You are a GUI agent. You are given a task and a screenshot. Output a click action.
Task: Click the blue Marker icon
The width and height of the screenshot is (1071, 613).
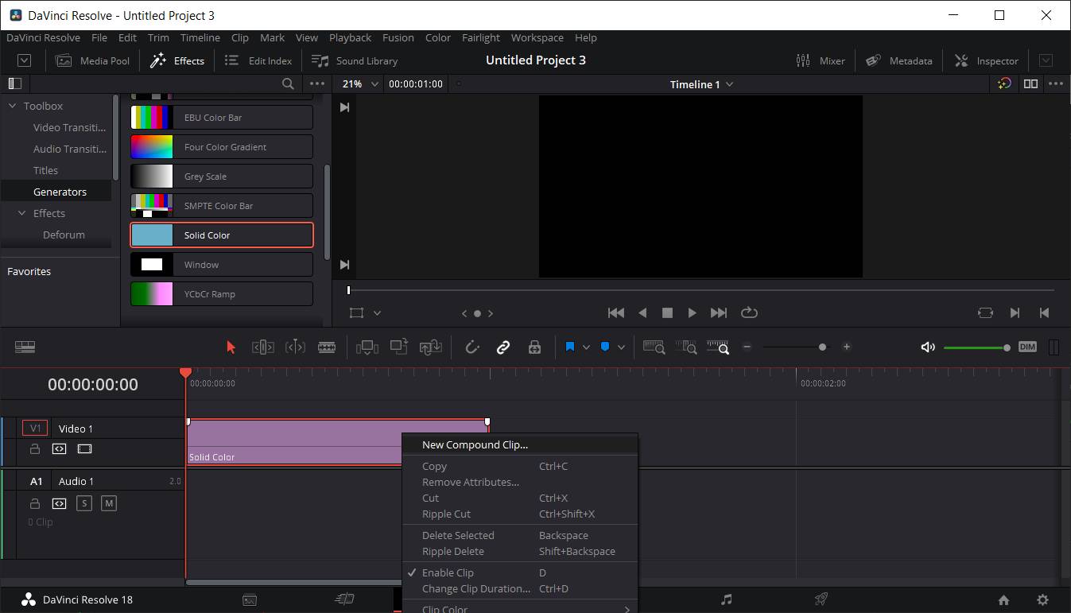coord(605,347)
